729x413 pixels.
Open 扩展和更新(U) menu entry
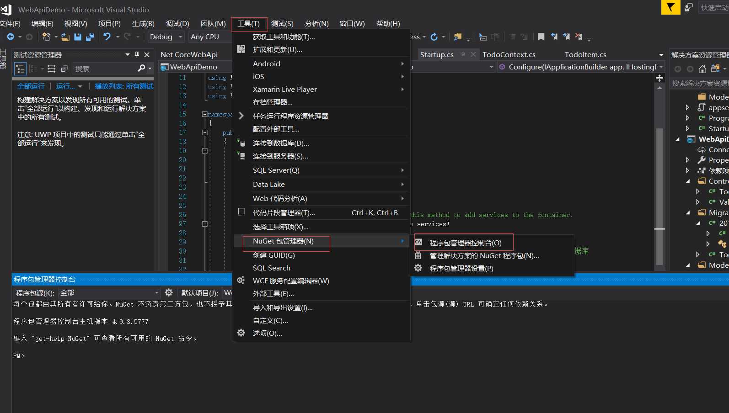[x=322, y=49]
